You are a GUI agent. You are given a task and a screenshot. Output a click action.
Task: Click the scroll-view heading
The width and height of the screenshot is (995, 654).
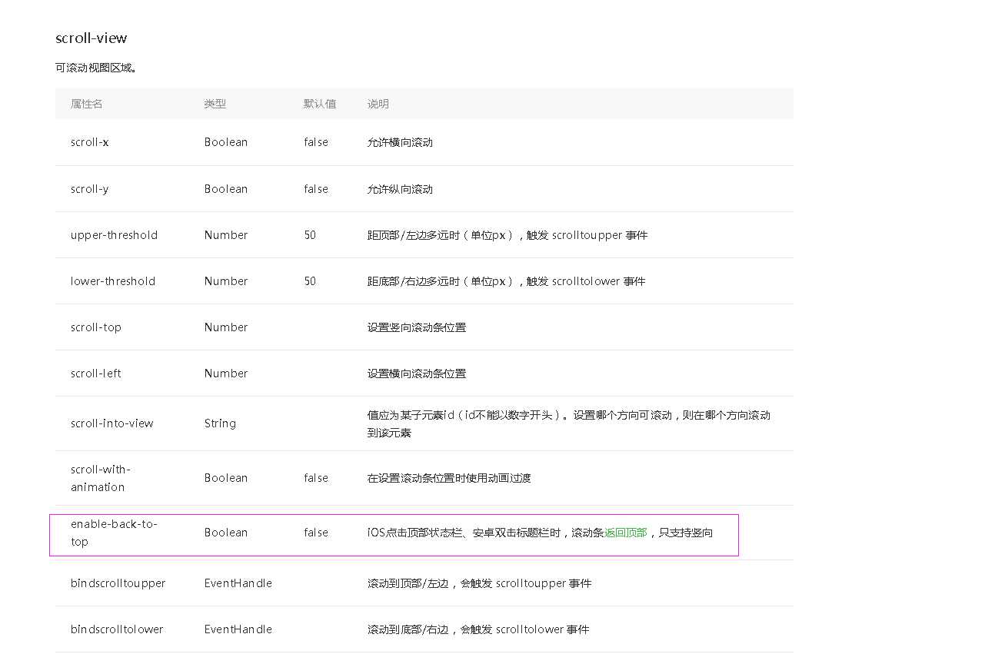(x=90, y=38)
